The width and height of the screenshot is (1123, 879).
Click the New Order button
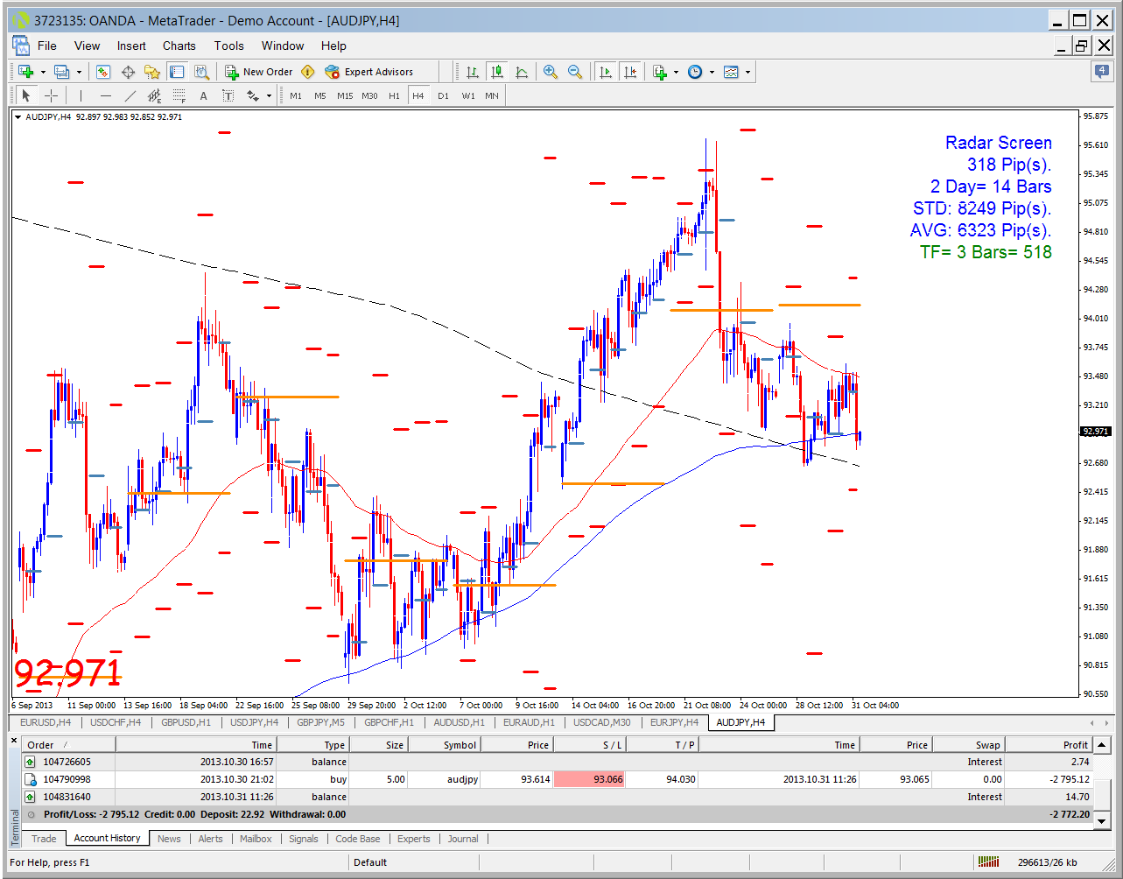[258, 72]
